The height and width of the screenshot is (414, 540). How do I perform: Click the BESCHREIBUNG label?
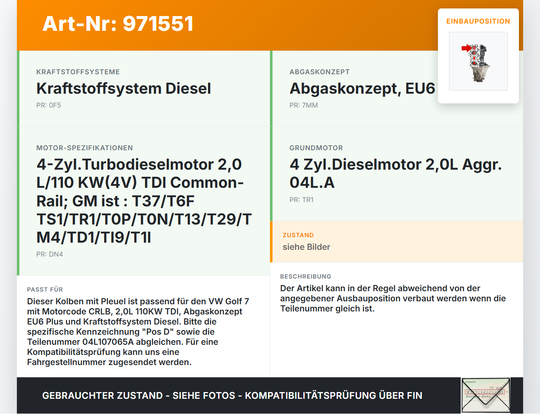coord(305,276)
